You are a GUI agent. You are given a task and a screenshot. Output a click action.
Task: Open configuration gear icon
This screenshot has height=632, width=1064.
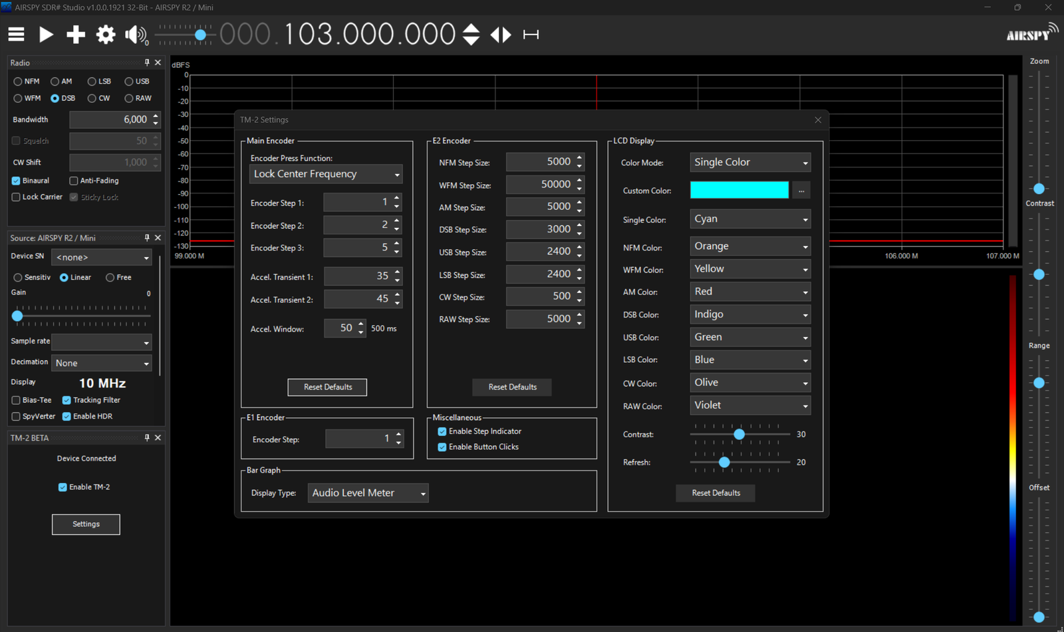(x=106, y=35)
